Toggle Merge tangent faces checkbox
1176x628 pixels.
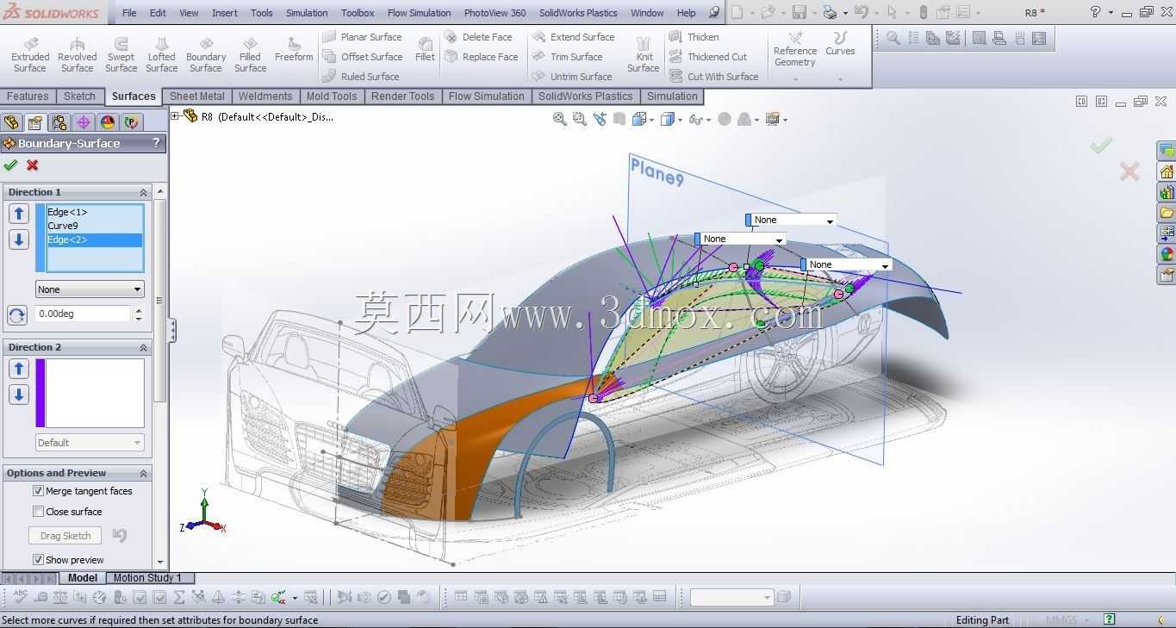(38, 491)
